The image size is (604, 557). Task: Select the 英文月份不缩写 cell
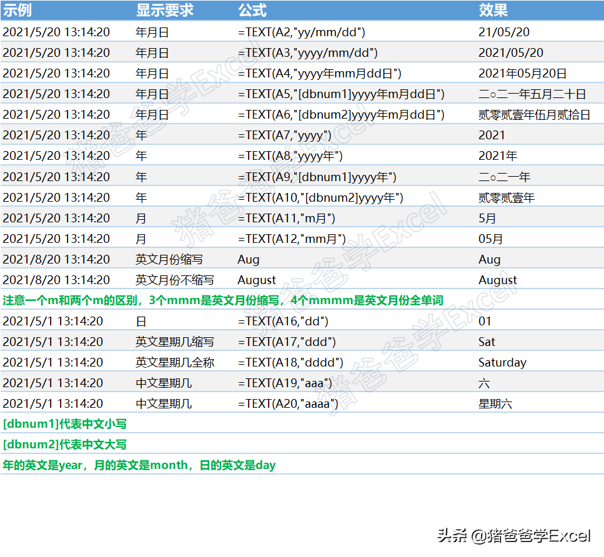(175, 280)
